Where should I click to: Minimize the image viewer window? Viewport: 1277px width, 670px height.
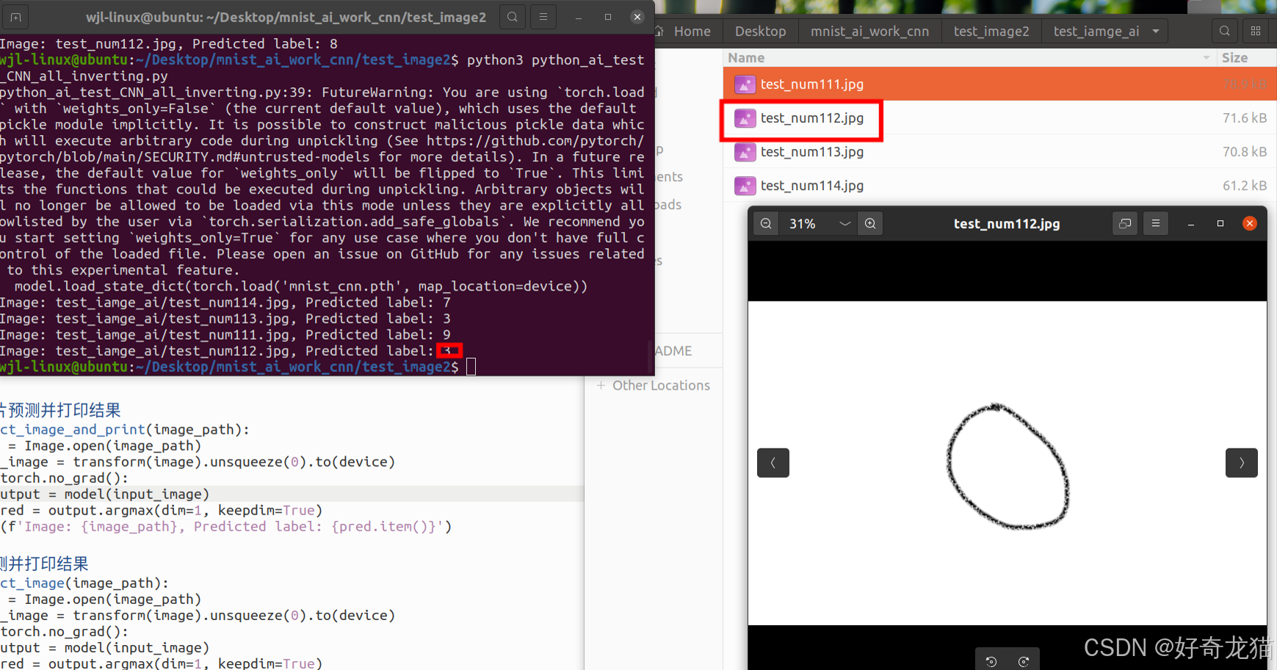[x=1190, y=224]
